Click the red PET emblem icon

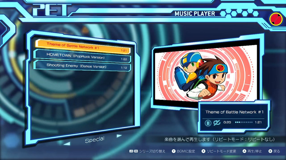[x=276, y=19]
